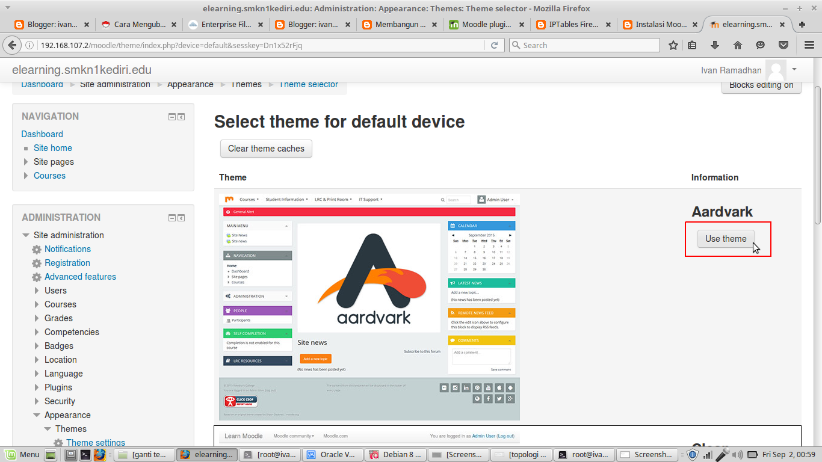This screenshot has height=462, width=822.
Task: Toggle Blocks editing on
Action: [761, 85]
